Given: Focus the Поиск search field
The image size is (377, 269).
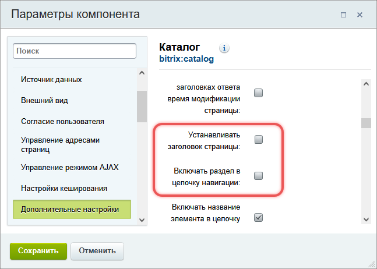Looking at the screenshot, I should coord(74,51).
